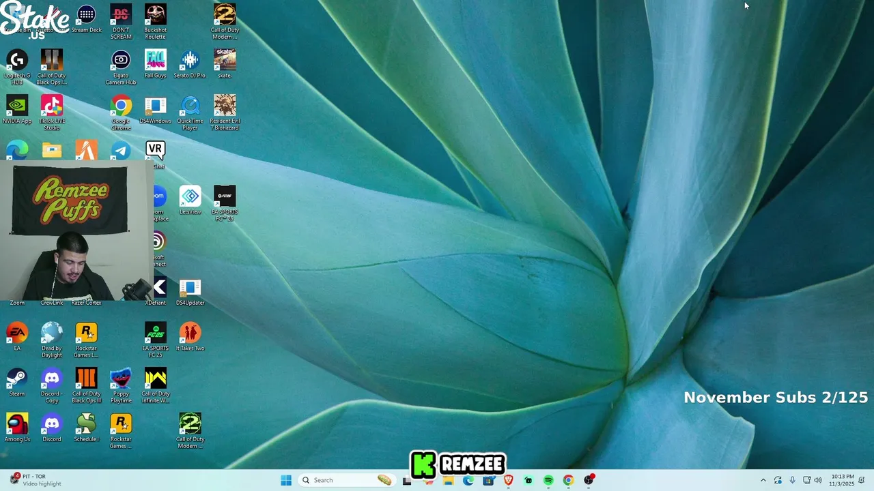Open Call of Duty Black Ops III icon
The width and height of the screenshot is (874, 491).
tap(86, 386)
